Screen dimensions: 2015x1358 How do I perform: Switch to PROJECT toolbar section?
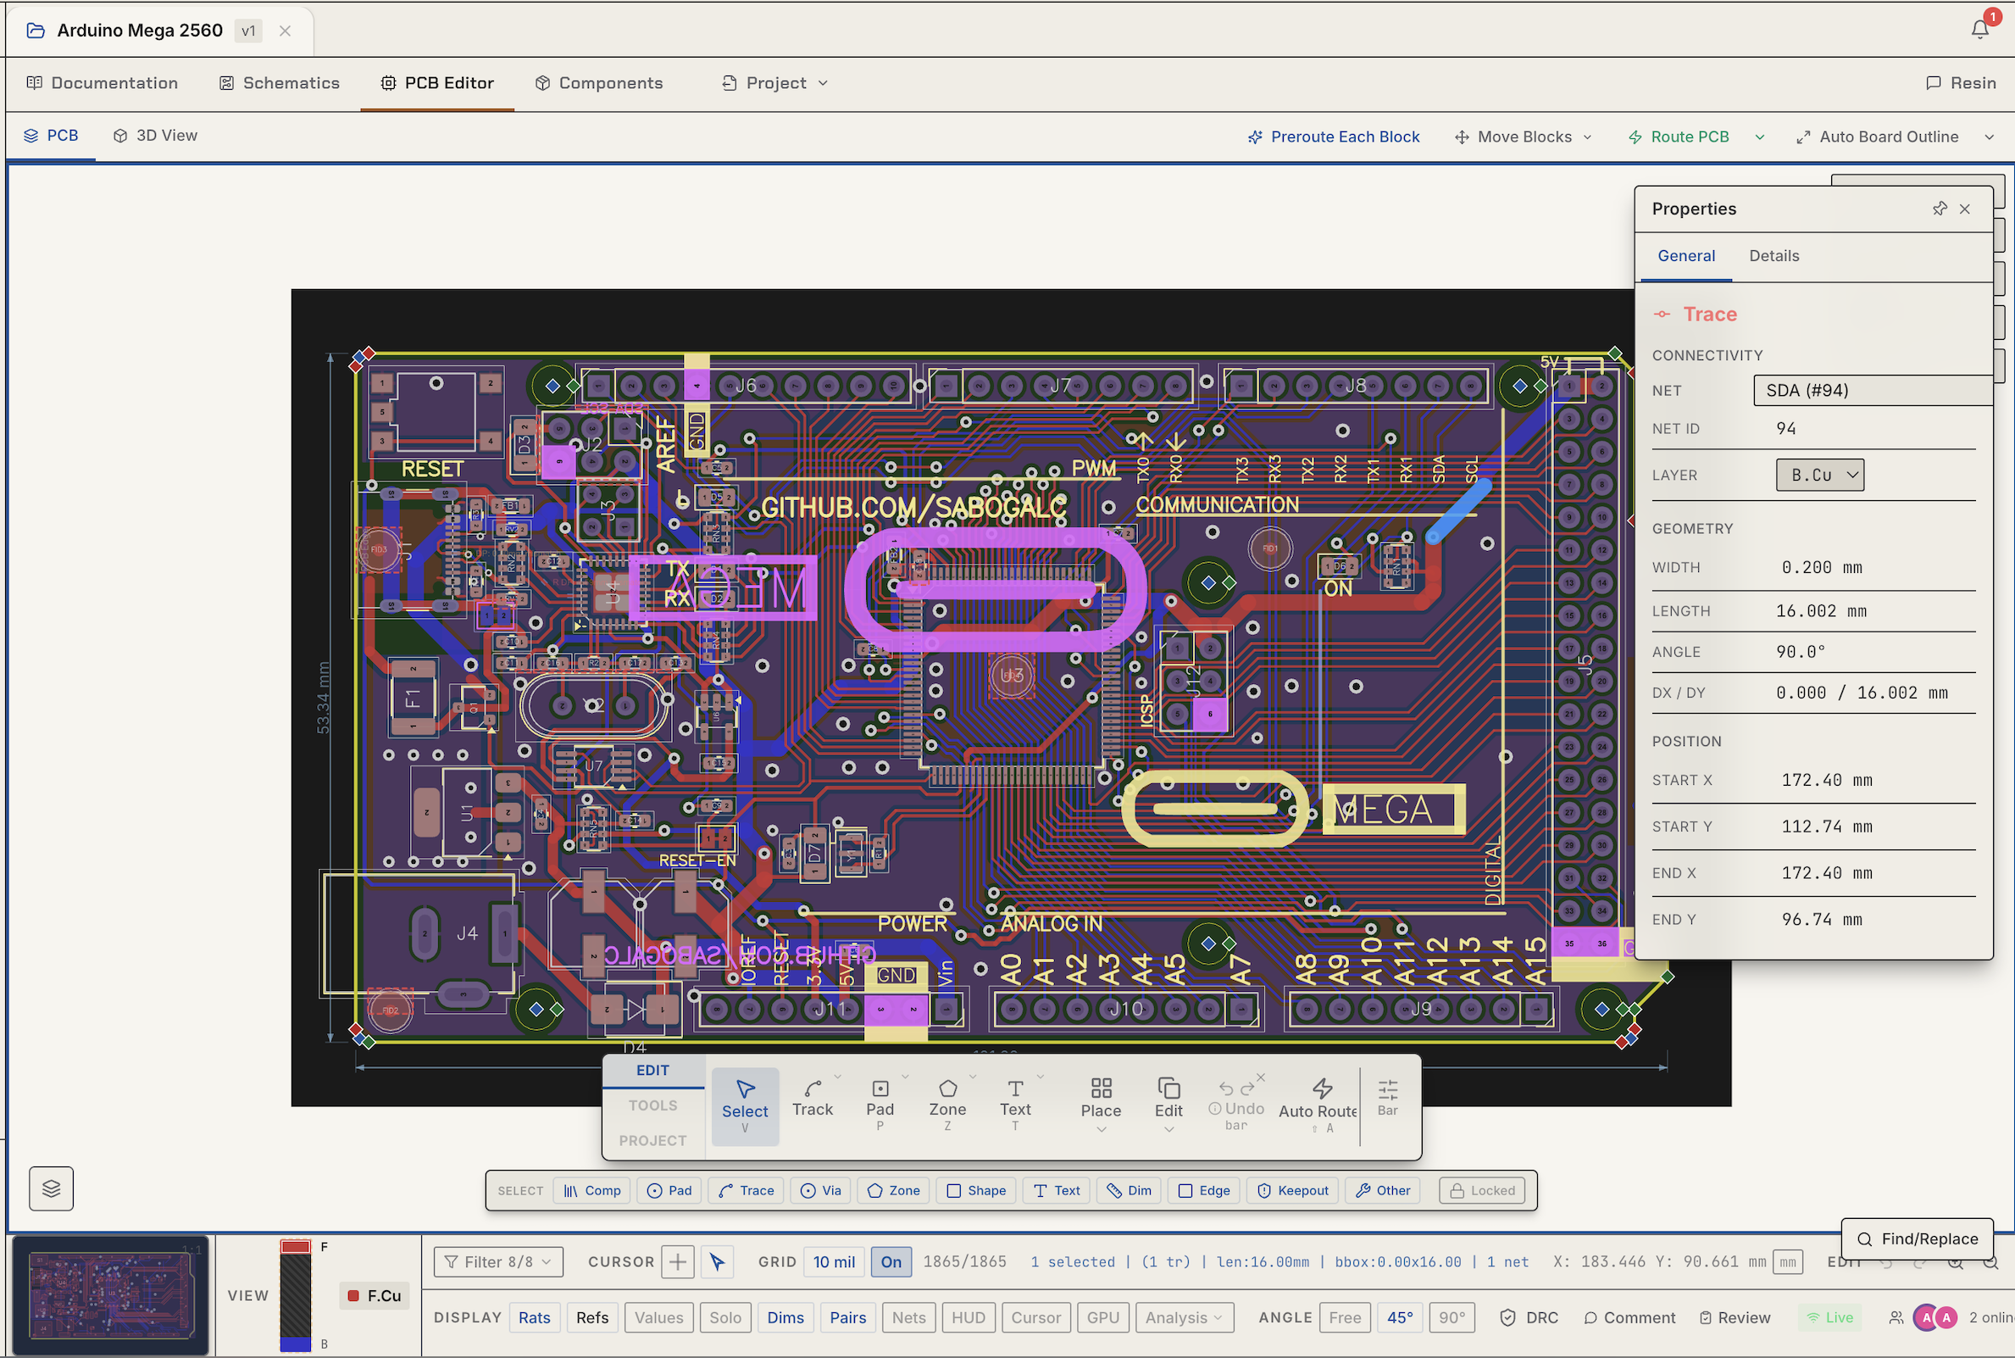coord(652,1141)
